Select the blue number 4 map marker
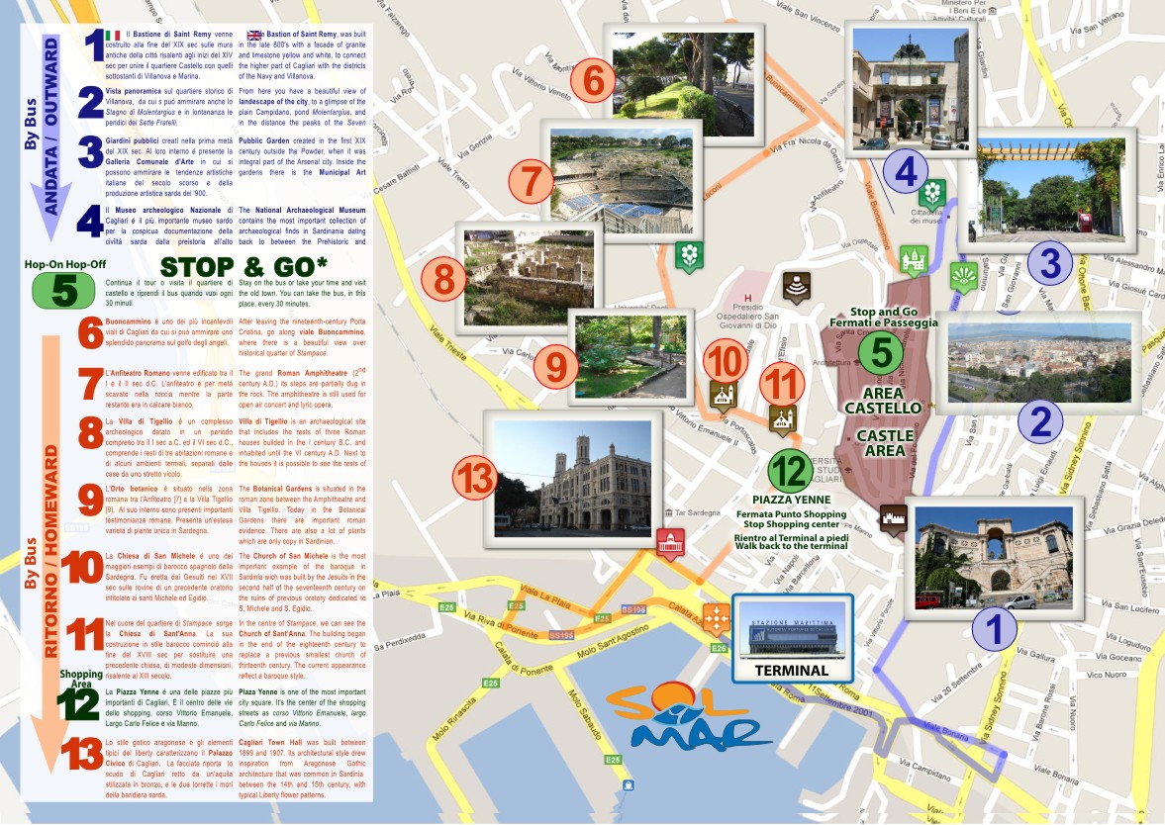This screenshot has width=1165, height=825. point(906,171)
